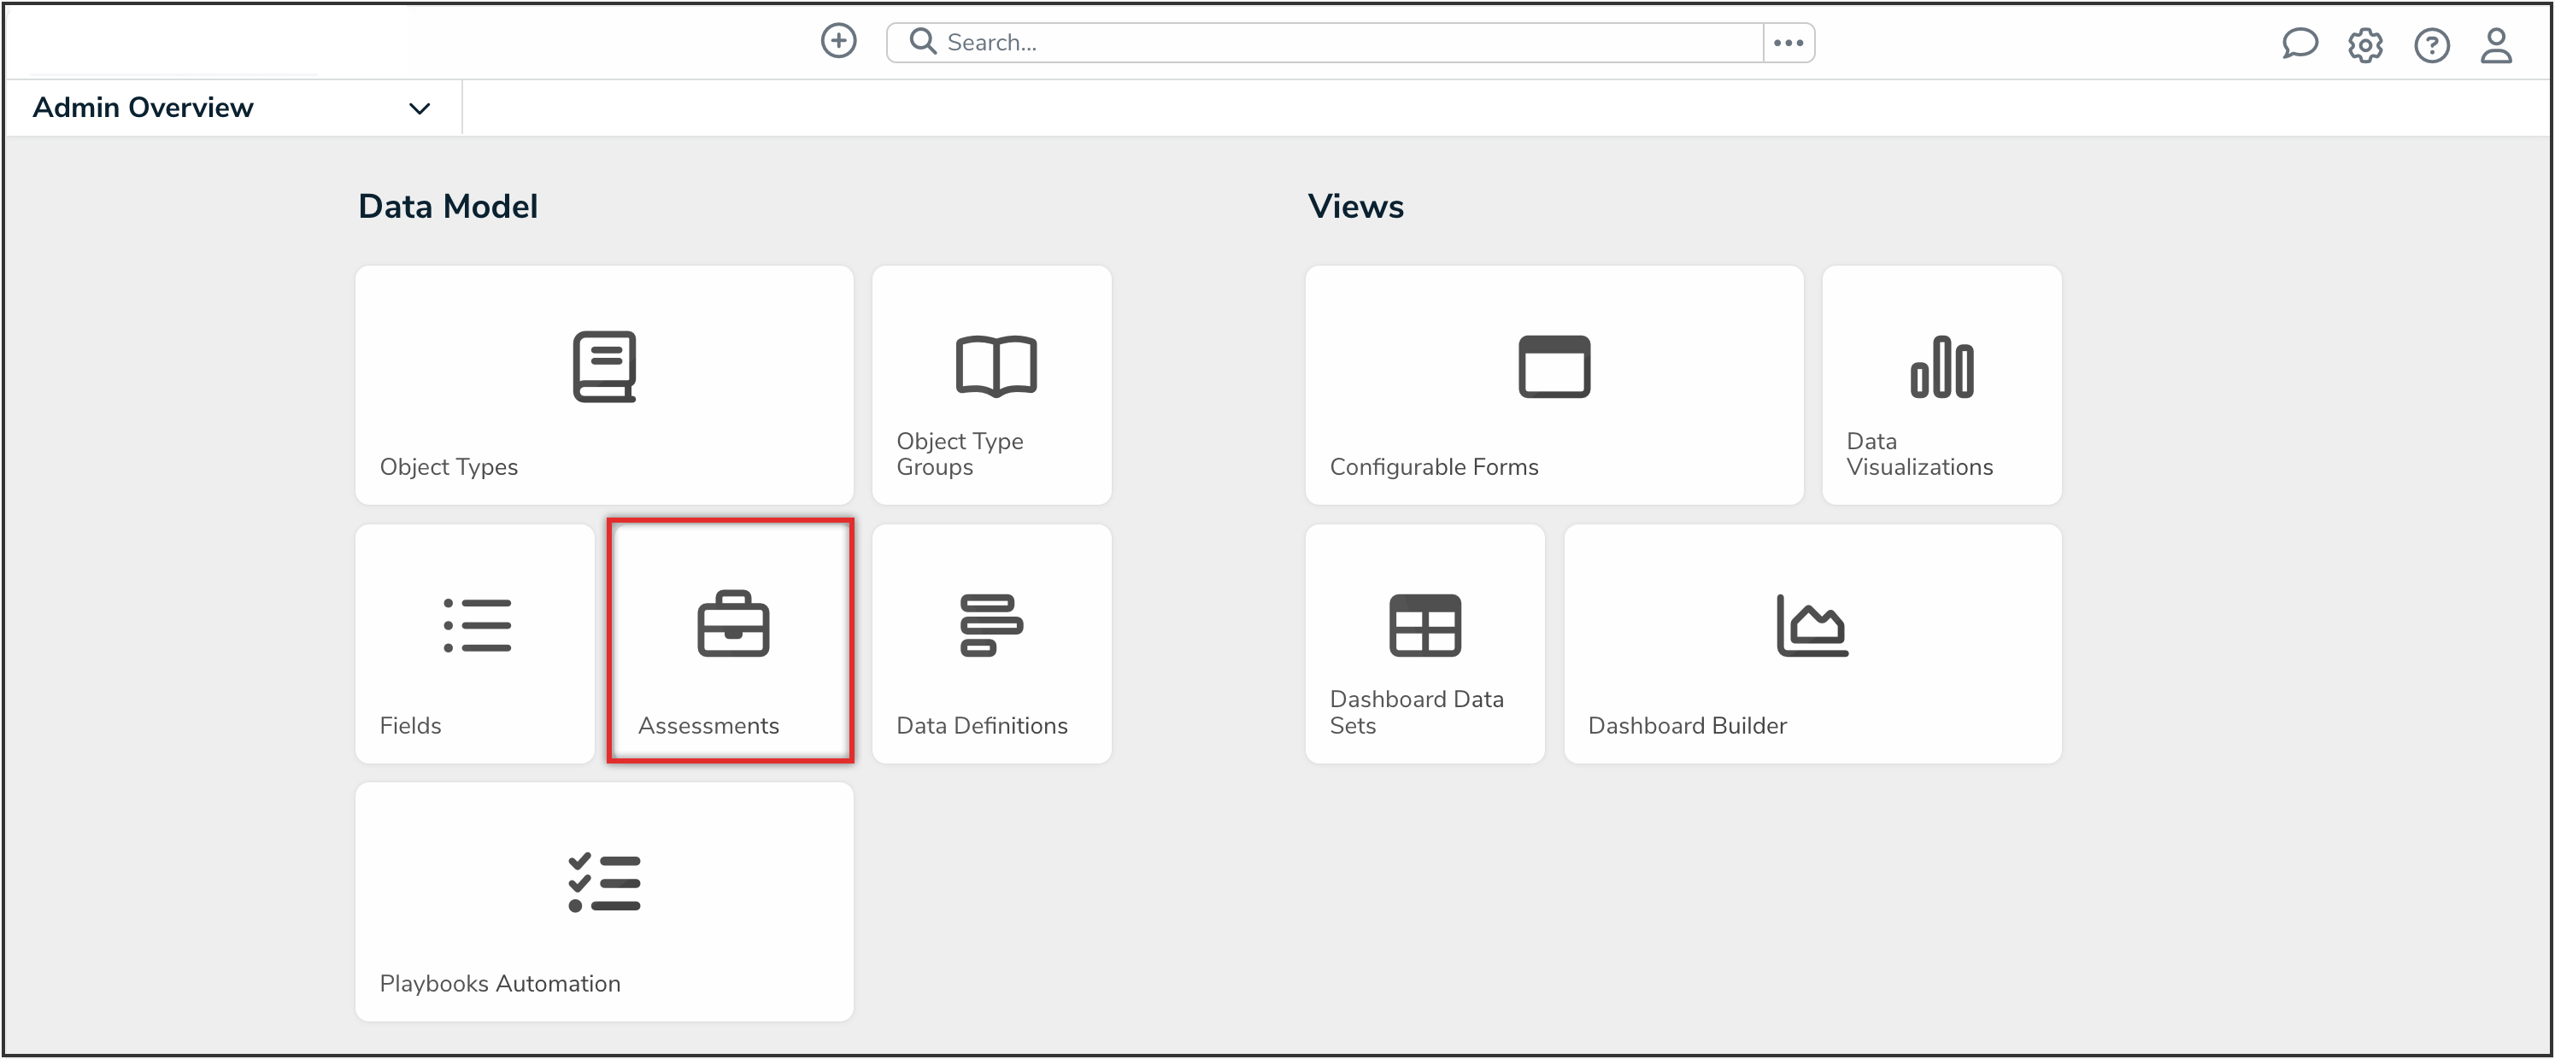Viewport: 2555px width, 1059px height.
Task: Open the user profile icon
Action: tap(2495, 45)
